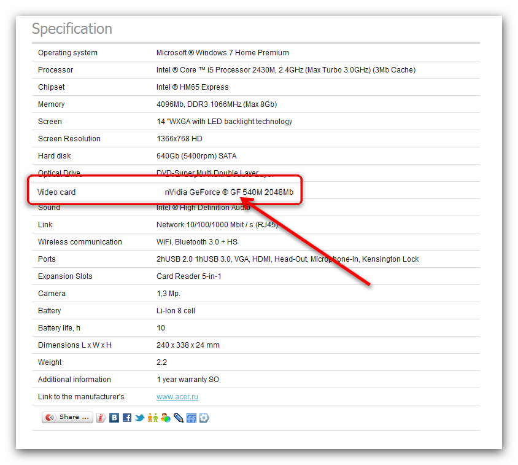Click "Battery life, h" label

[59, 328]
